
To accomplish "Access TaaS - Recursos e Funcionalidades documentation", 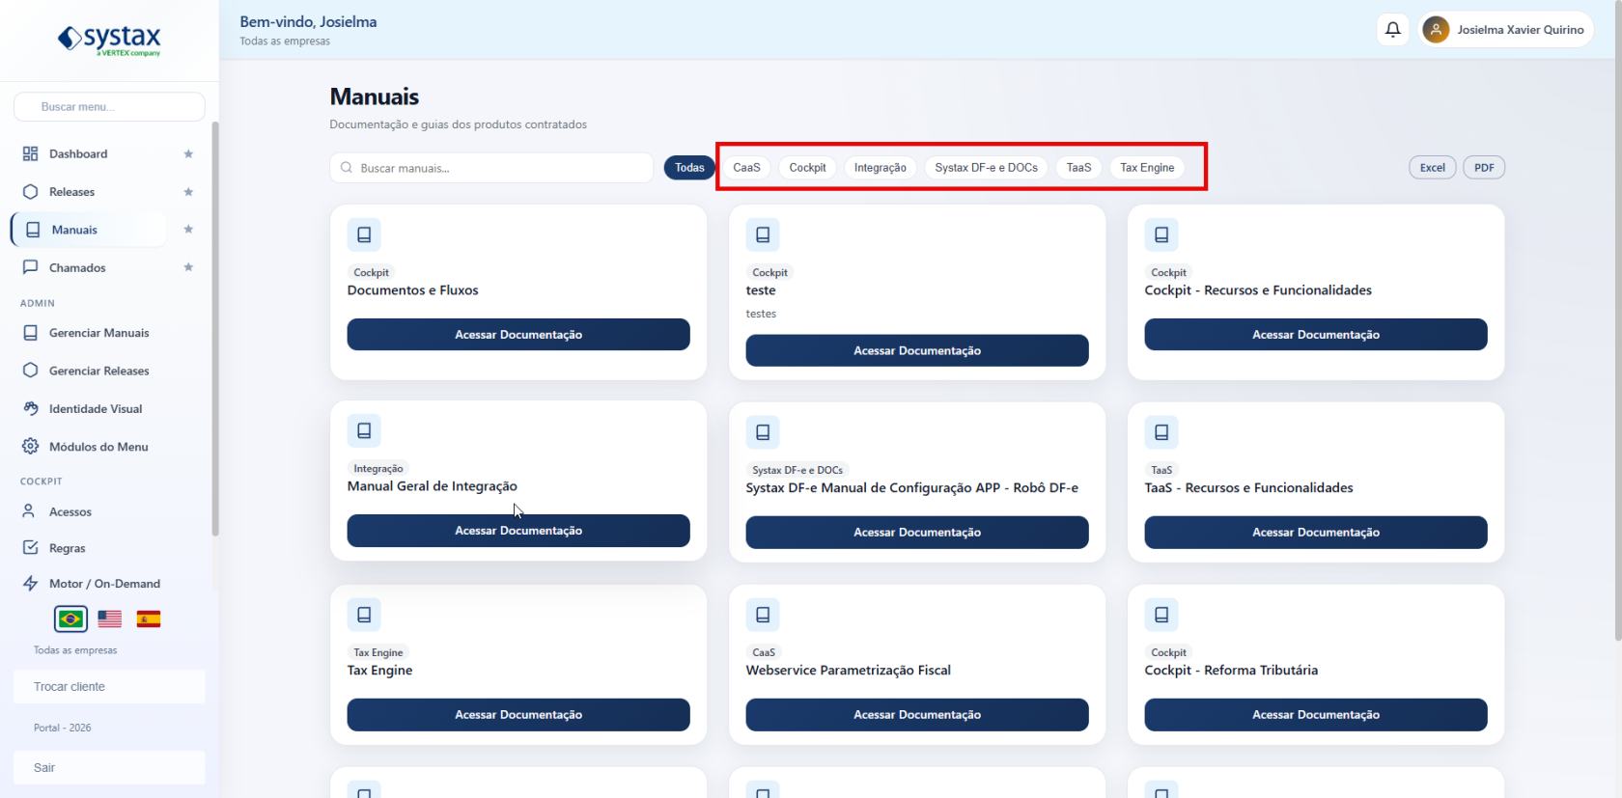I will [1316, 533].
